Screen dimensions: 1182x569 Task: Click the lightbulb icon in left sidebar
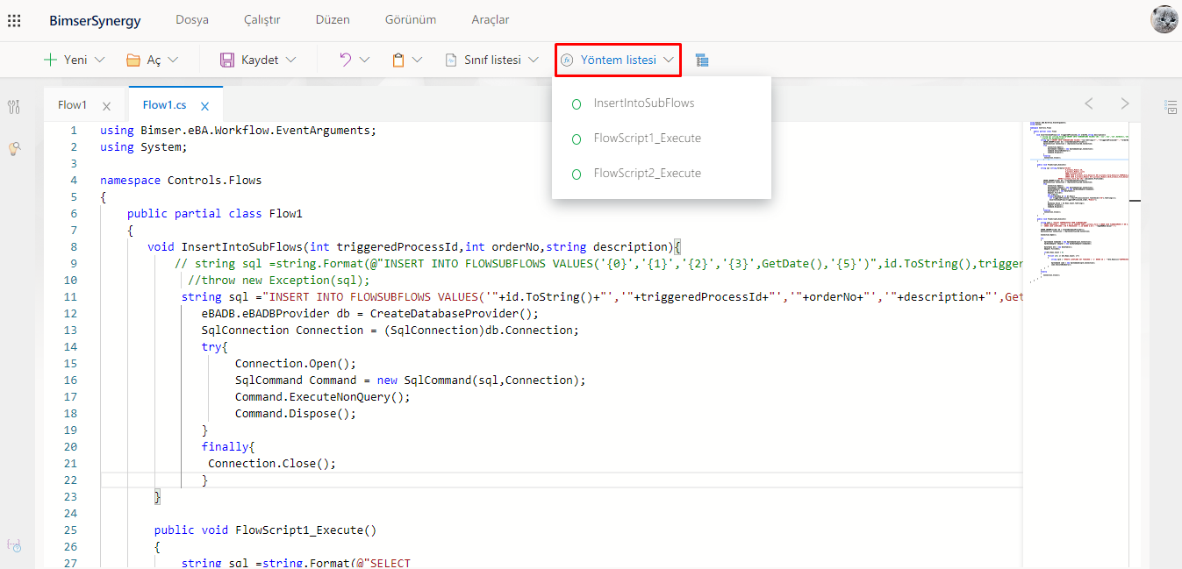(x=14, y=149)
